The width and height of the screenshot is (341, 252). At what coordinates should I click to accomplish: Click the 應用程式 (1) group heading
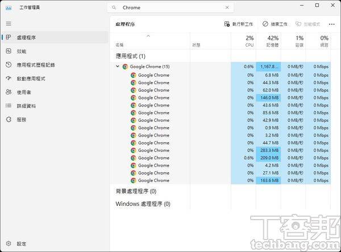tap(131, 56)
